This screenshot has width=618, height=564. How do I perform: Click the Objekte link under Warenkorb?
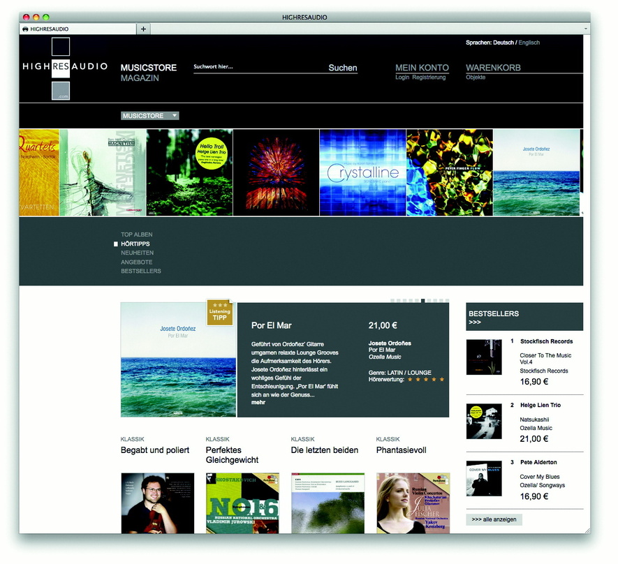click(476, 77)
